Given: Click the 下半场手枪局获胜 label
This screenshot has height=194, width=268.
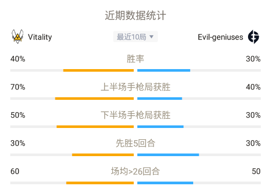Looking at the screenshot, I should pos(136,115).
